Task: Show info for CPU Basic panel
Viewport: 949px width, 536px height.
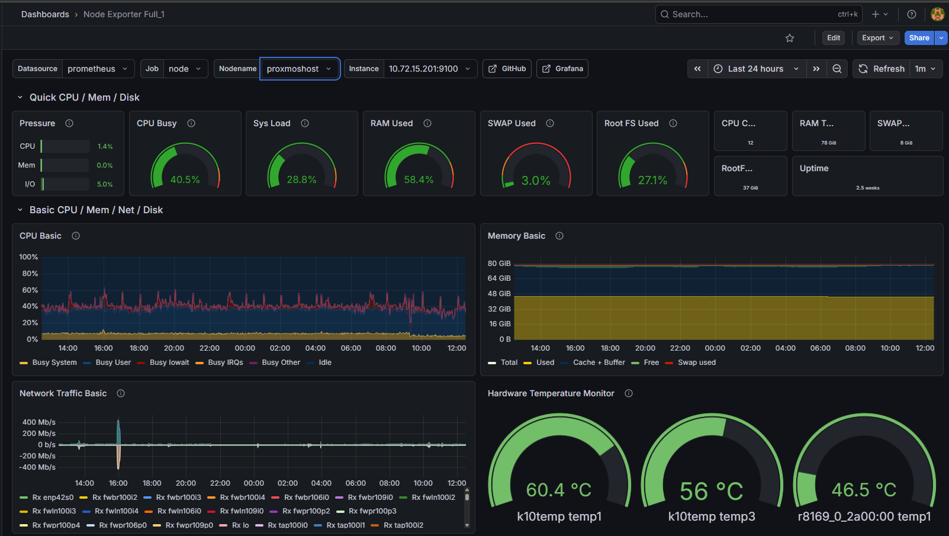Action: (x=76, y=236)
